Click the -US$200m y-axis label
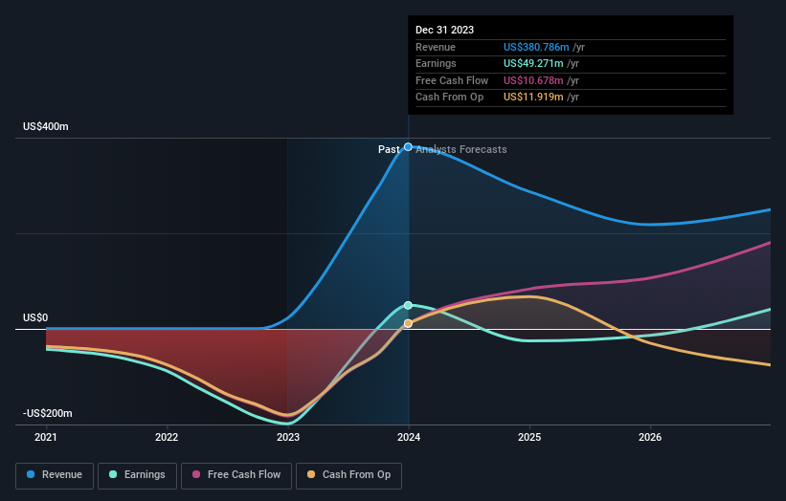 (x=47, y=413)
